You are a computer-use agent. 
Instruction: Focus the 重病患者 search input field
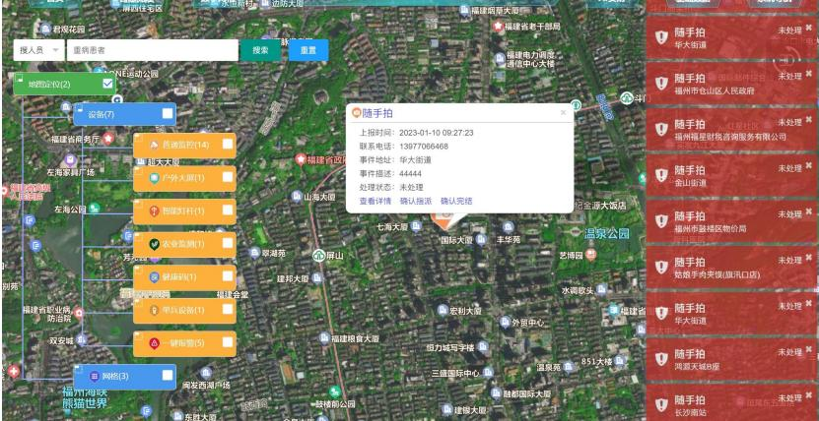point(151,50)
